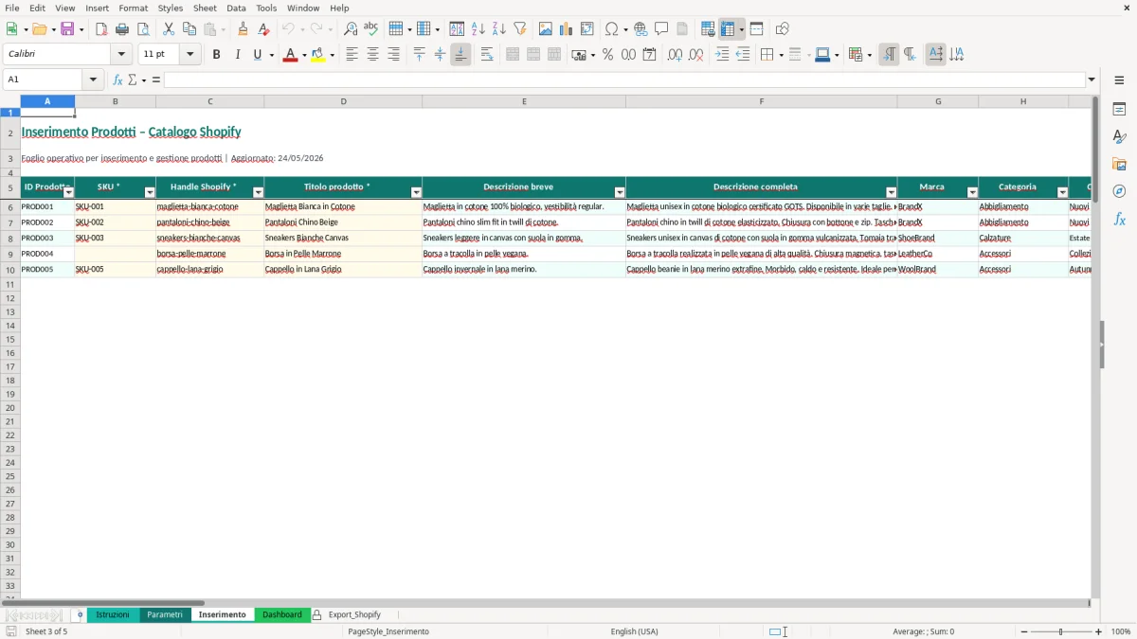Click the zoom slider handle

click(x=1060, y=631)
